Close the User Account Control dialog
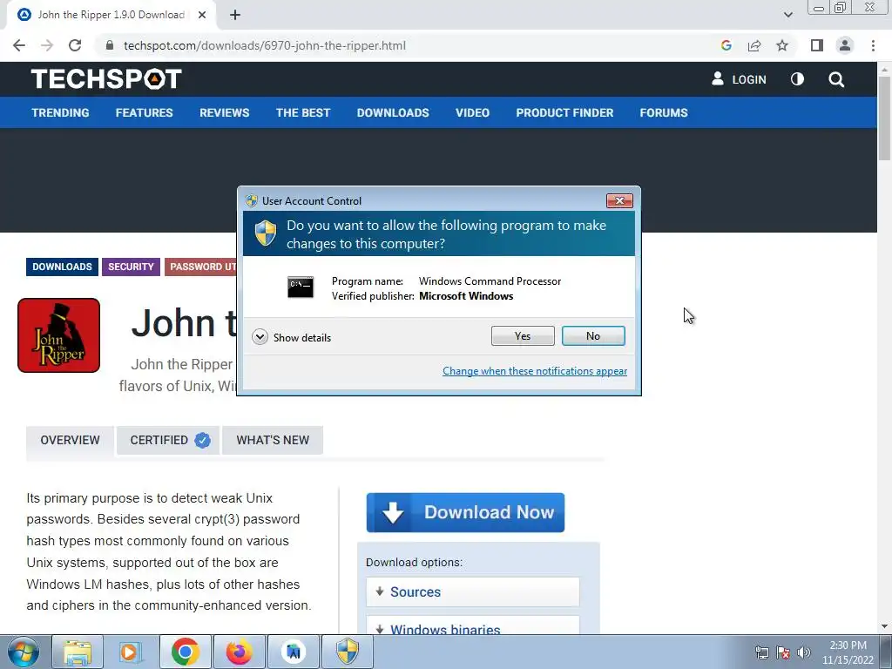The image size is (892, 669). (x=619, y=201)
